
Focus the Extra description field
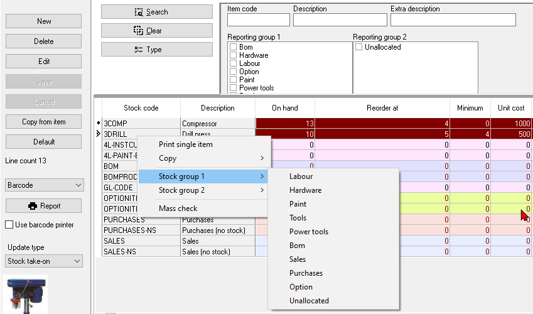453,19
